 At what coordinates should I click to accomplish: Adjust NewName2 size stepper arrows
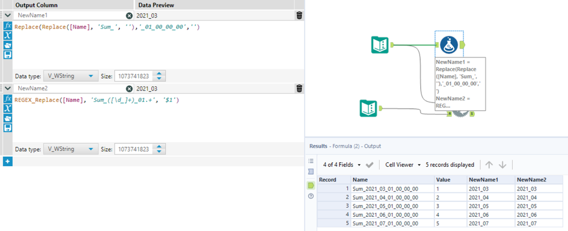(159, 149)
